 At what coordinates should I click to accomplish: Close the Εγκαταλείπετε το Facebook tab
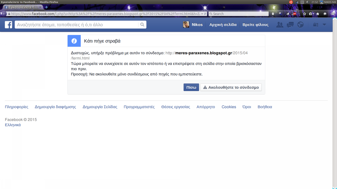[40, 7]
